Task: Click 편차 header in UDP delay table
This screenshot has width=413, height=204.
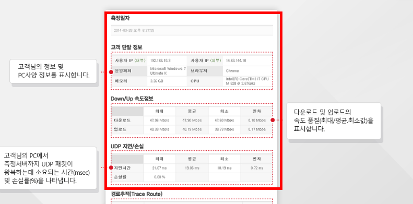Action: 257,159
